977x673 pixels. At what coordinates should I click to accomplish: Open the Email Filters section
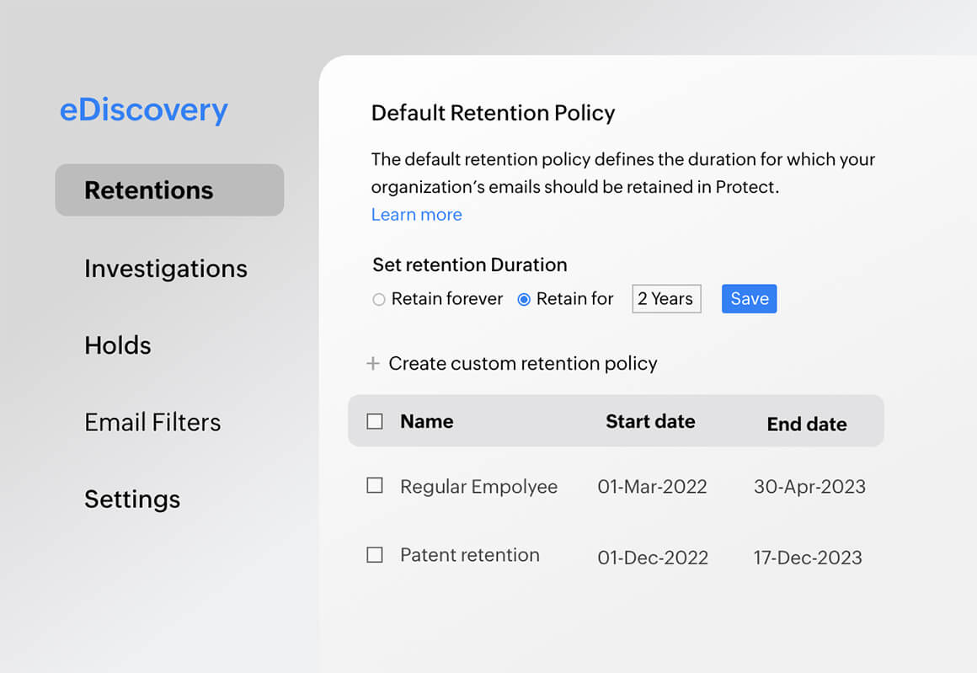pyautogui.click(x=152, y=422)
